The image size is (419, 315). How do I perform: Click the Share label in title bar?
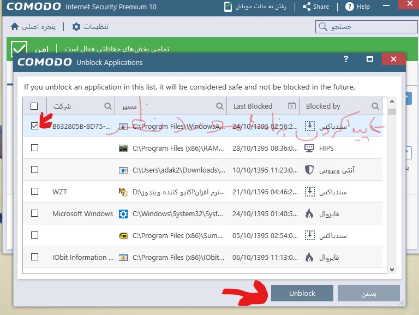click(x=321, y=7)
